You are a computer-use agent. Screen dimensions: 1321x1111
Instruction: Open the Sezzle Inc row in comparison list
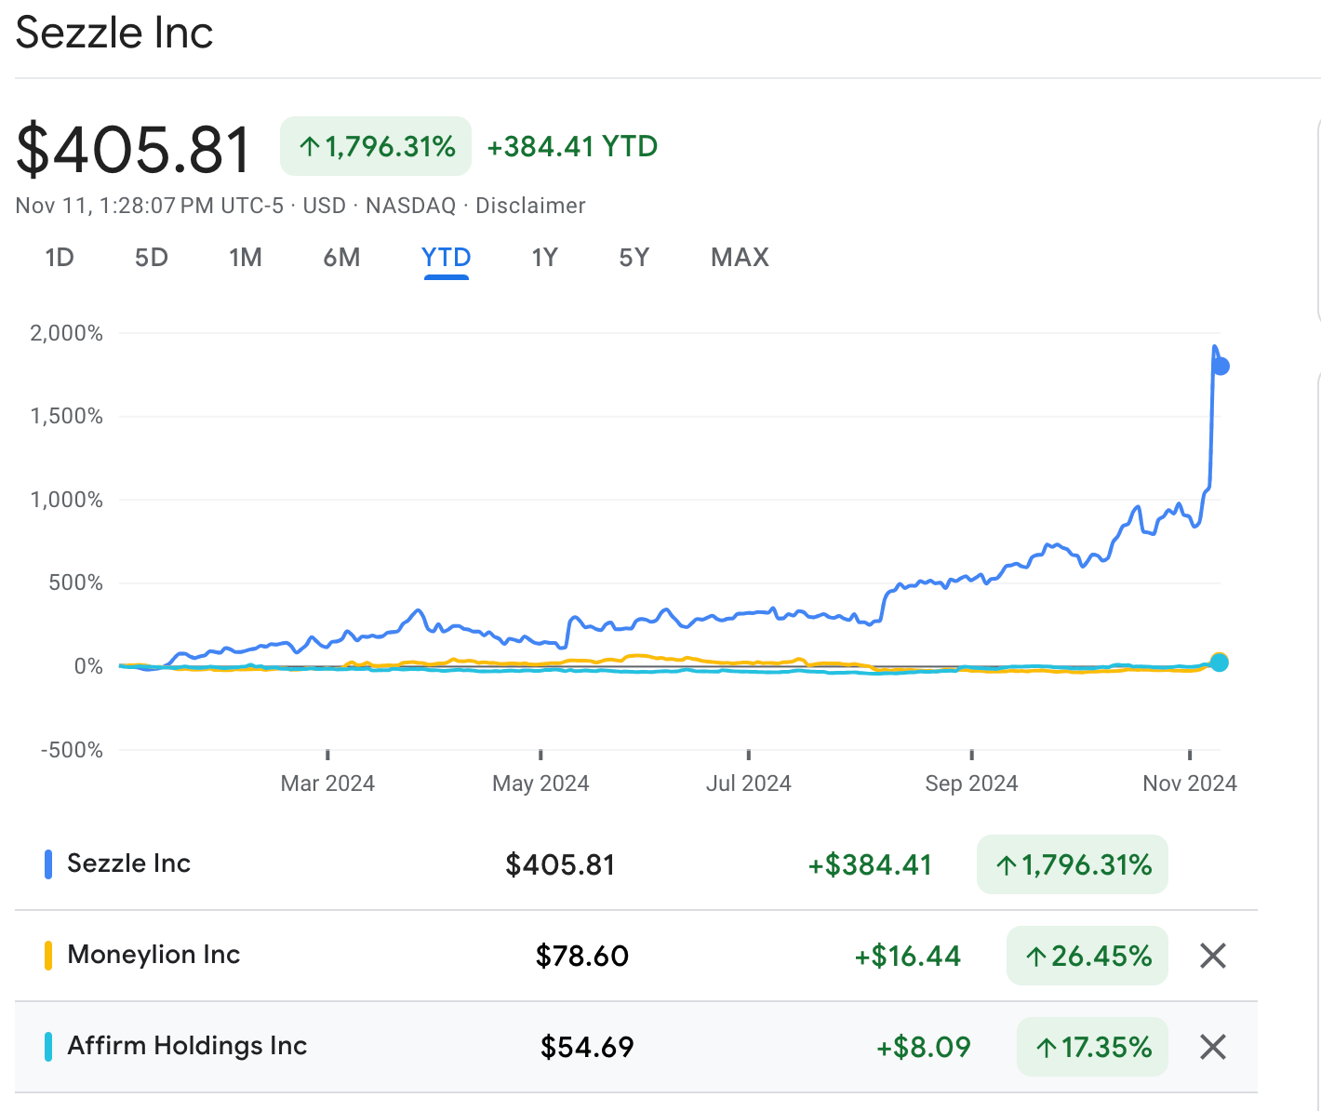pos(636,864)
